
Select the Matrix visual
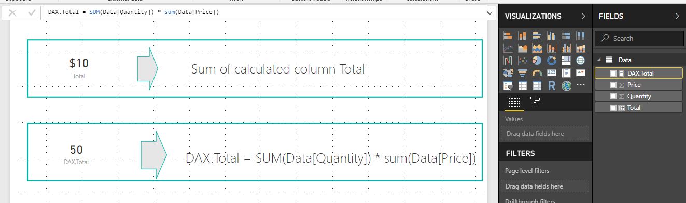tap(537, 85)
